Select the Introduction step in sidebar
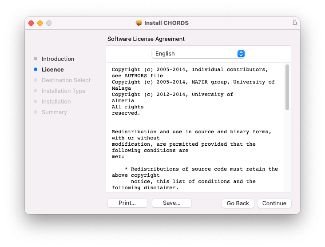The height and width of the screenshot is (247, 325). (x=58, y=59)
